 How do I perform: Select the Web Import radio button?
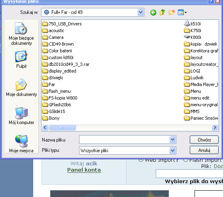click(141, 160)
